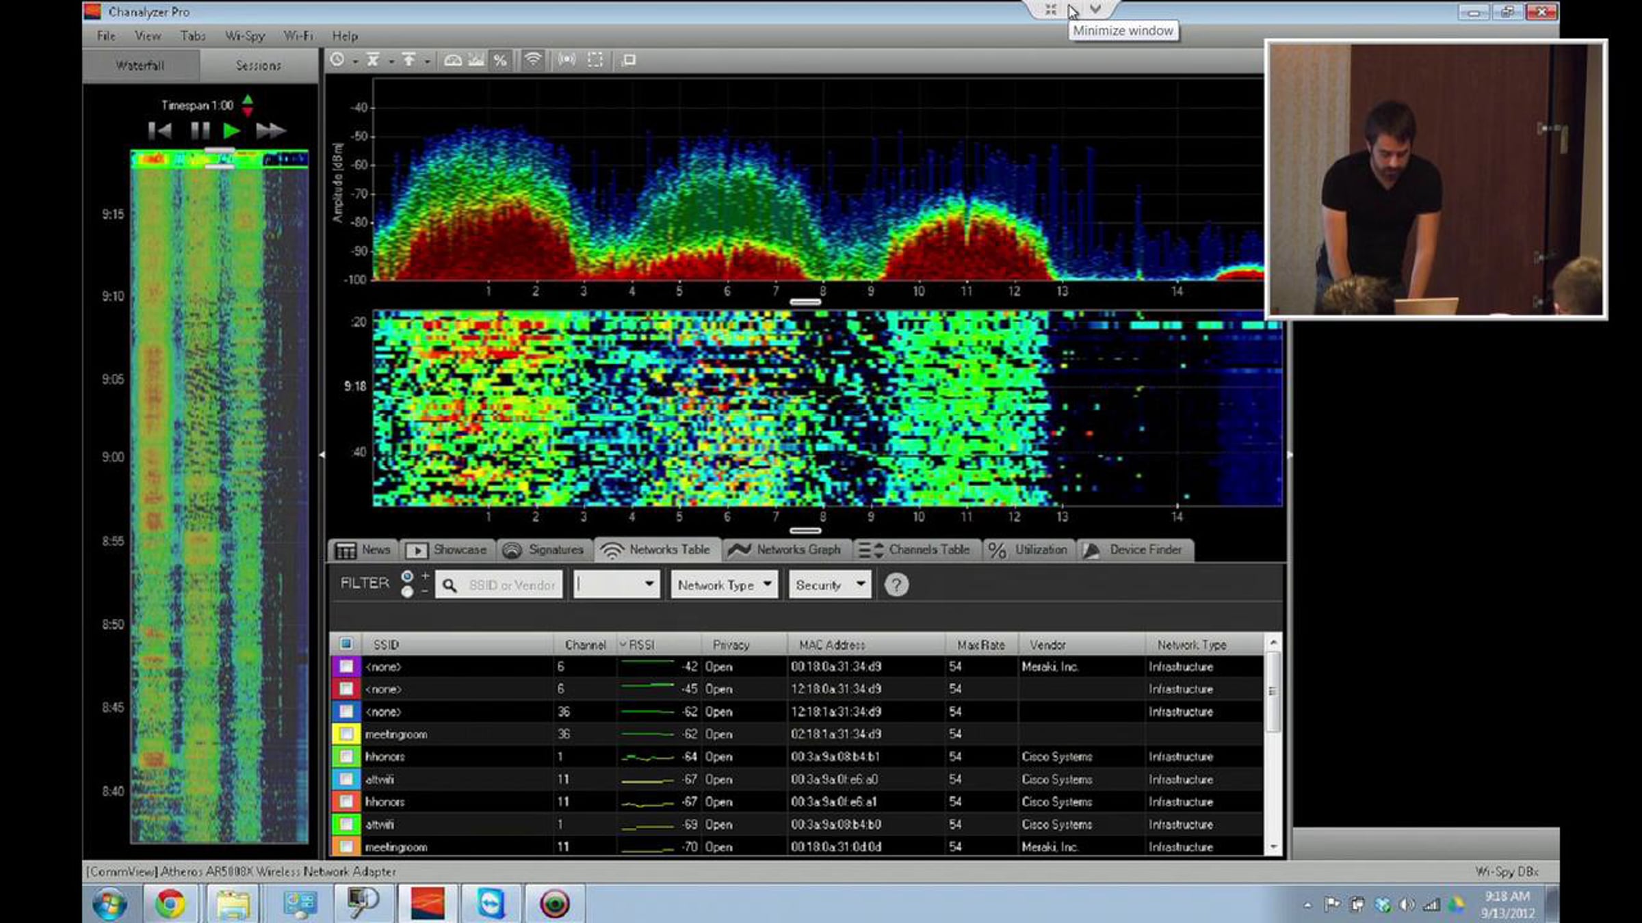Toggle the first meetingroom row checkbox
This screenshot has width=1642, height=923.
point(346,734)
